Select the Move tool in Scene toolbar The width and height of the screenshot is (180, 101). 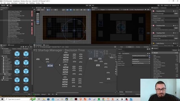pos(38,16)
